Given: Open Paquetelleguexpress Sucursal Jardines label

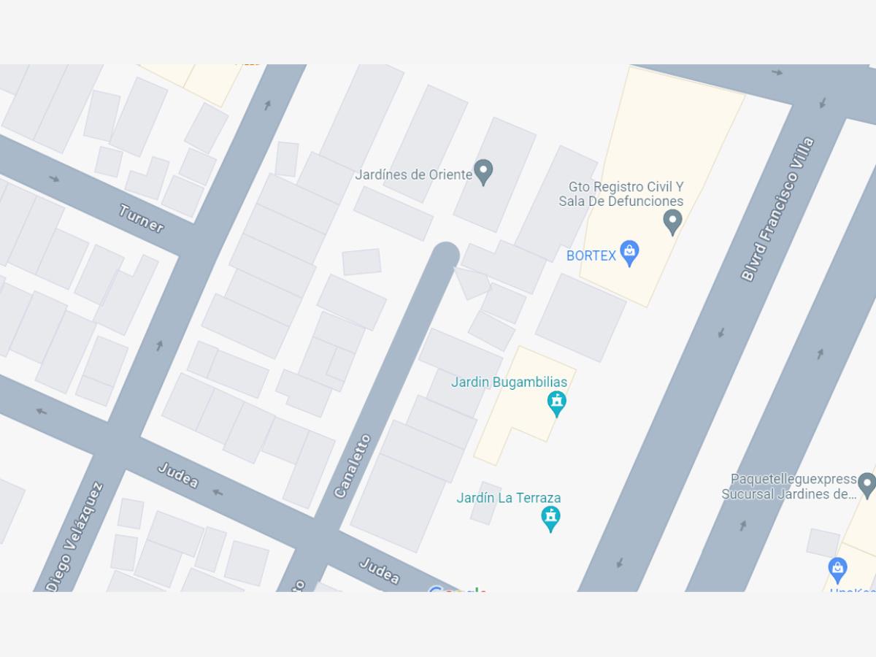Looking at the screenshot, I should click(x=788, y=486).
